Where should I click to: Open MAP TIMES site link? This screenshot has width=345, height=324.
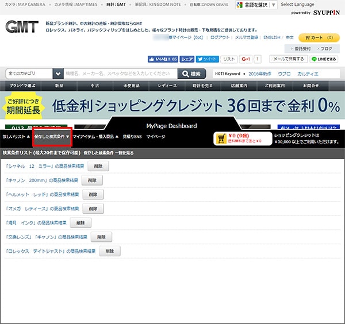pyautogui.click(x=76, y=5)
